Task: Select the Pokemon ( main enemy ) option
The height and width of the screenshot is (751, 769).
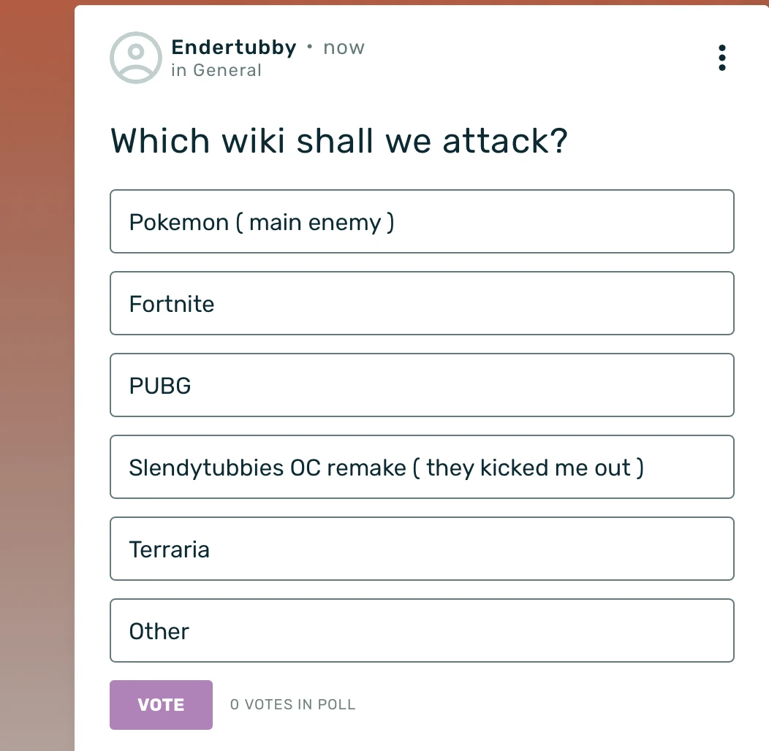Action: pyautogui.click(x=422, y=221)
